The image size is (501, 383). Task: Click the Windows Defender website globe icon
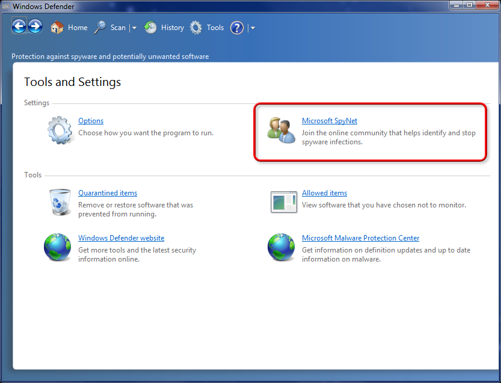point(57,248)
